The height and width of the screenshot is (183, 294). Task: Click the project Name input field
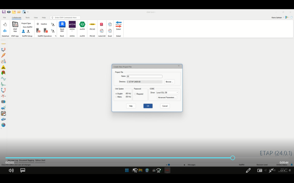144,76
